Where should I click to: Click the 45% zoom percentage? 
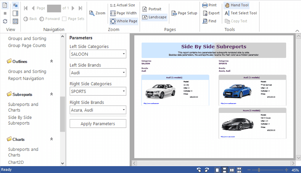pos(295,170)
